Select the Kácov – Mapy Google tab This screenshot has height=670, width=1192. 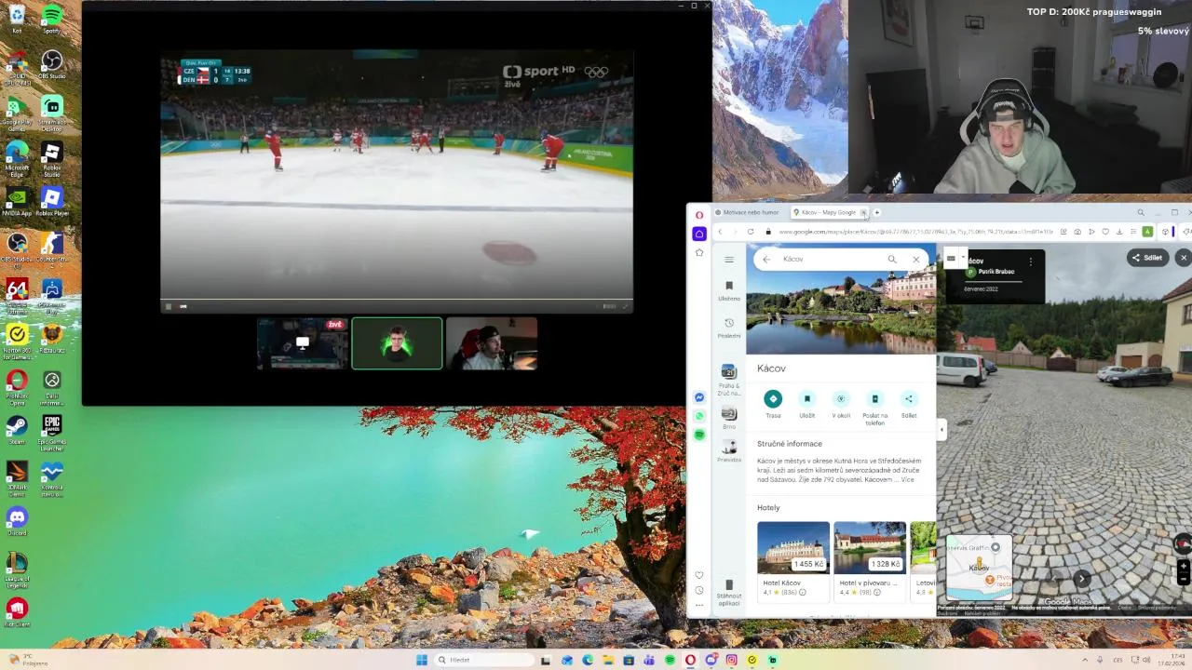coord(829,212)
